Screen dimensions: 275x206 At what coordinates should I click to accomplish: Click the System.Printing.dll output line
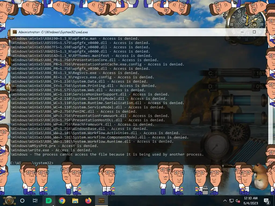[x=84, y=86]
